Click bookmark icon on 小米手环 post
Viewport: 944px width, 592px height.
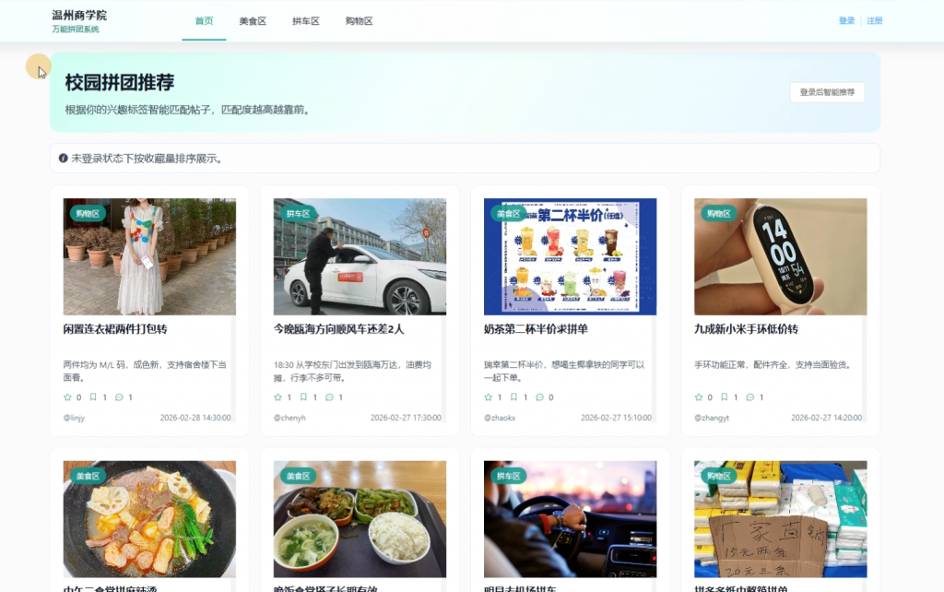pos(725,397)
